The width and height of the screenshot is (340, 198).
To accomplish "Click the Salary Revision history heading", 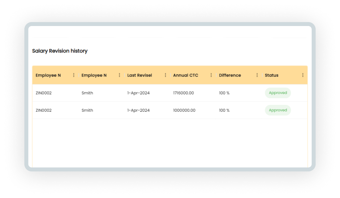I will pos(60,51).
